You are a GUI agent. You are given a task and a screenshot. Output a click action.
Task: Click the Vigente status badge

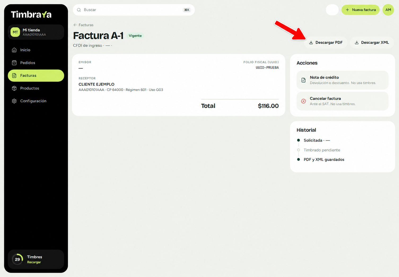coord(135,36)
